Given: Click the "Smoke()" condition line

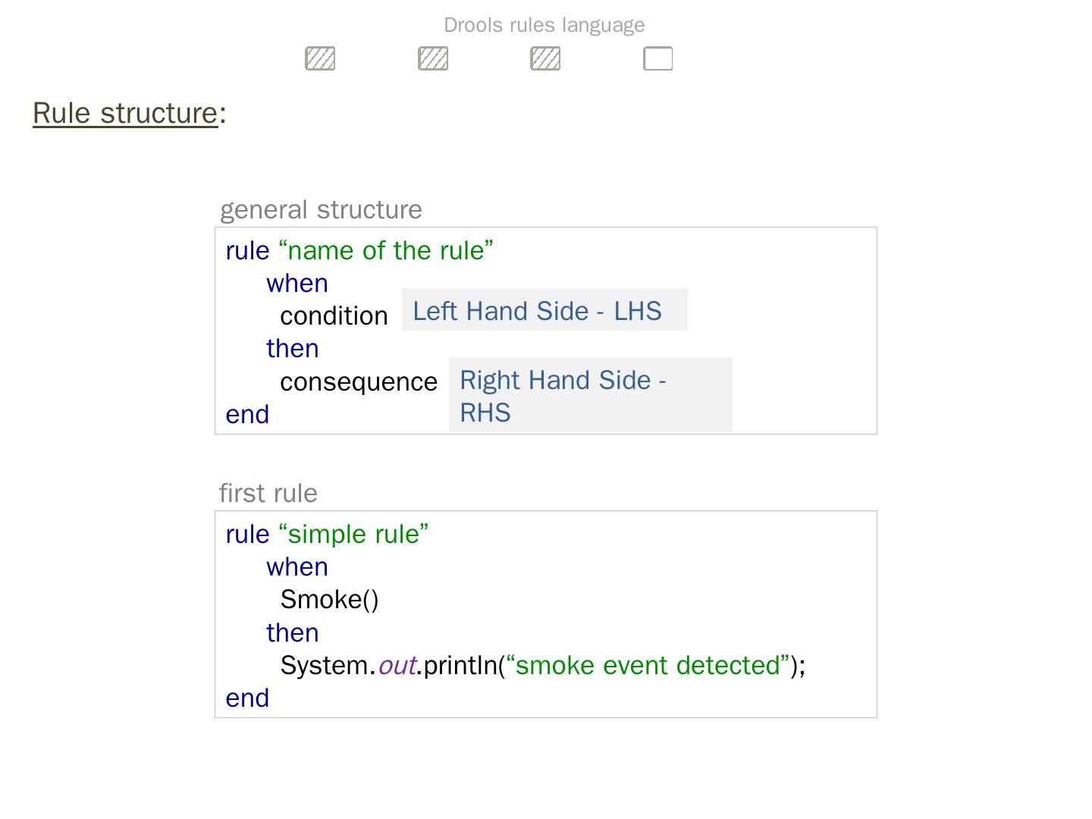Looking at the screenshot, I should click(x=329, y=599).
